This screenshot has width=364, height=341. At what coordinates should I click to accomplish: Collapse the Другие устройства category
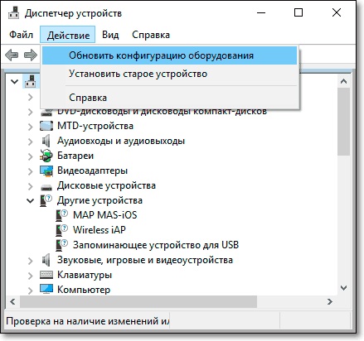[x=30, y=200]
